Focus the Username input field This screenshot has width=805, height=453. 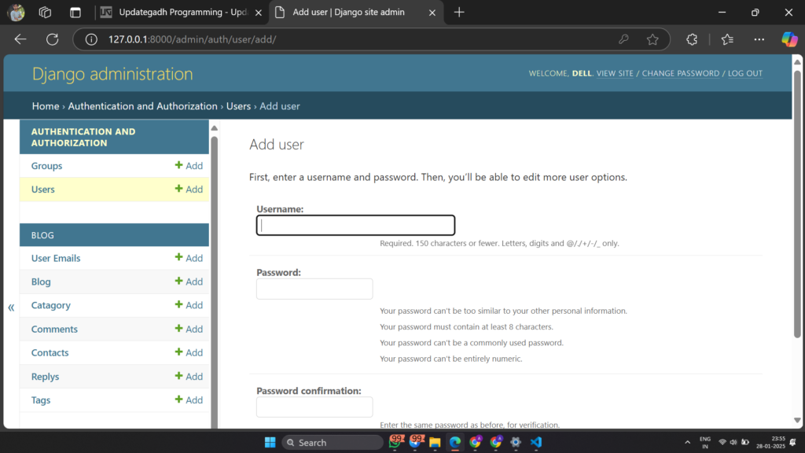[x=356, y=226]
